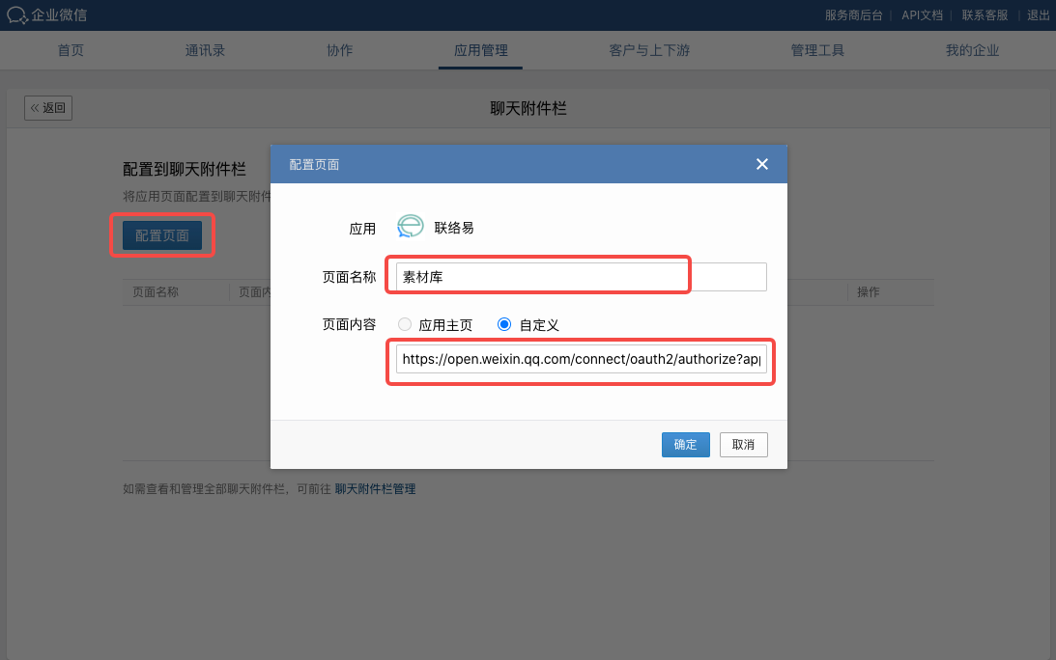Close the 配置页面 dialog with X

click(x=761, y=164)
